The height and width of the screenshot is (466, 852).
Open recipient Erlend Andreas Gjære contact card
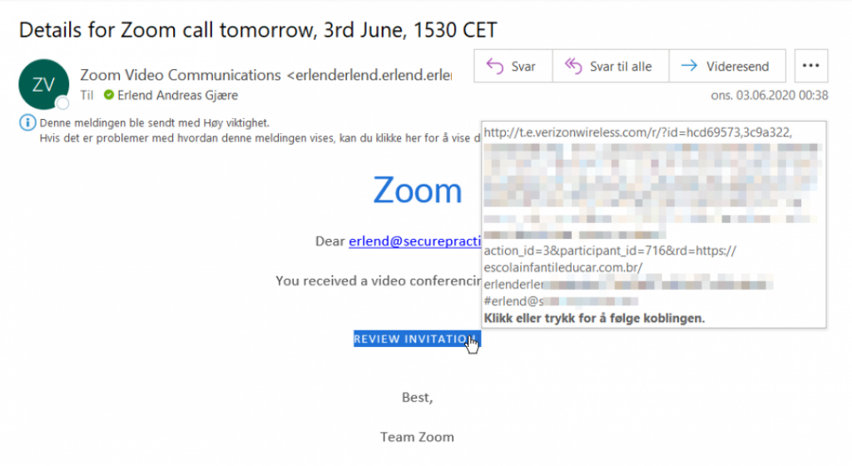pyautogui.click(x=176, y=96)
